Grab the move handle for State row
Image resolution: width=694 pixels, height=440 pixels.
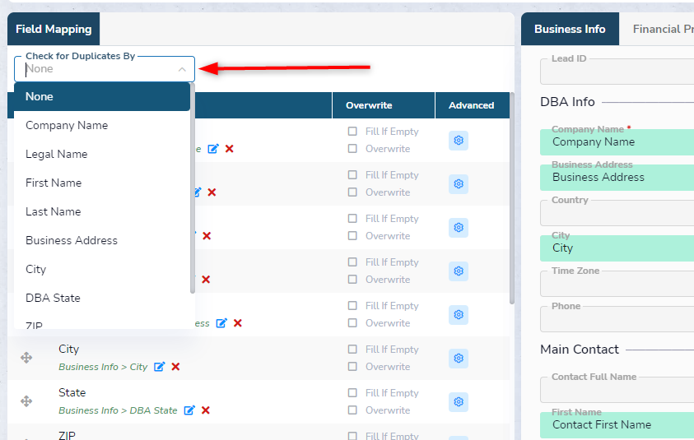point(26,401)
